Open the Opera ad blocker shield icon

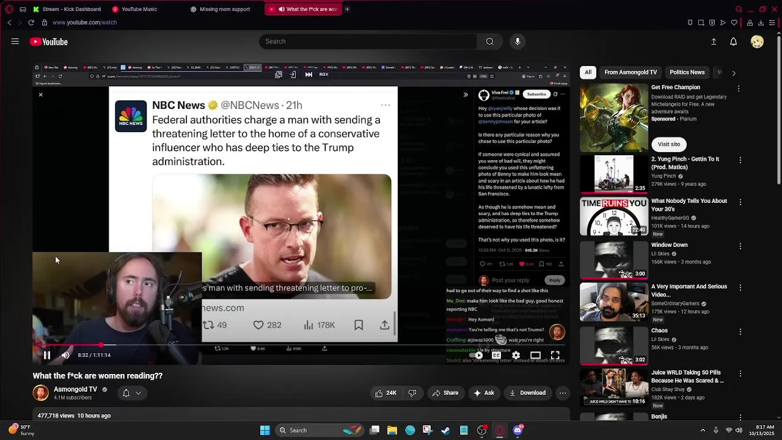[x=712, y=23]
